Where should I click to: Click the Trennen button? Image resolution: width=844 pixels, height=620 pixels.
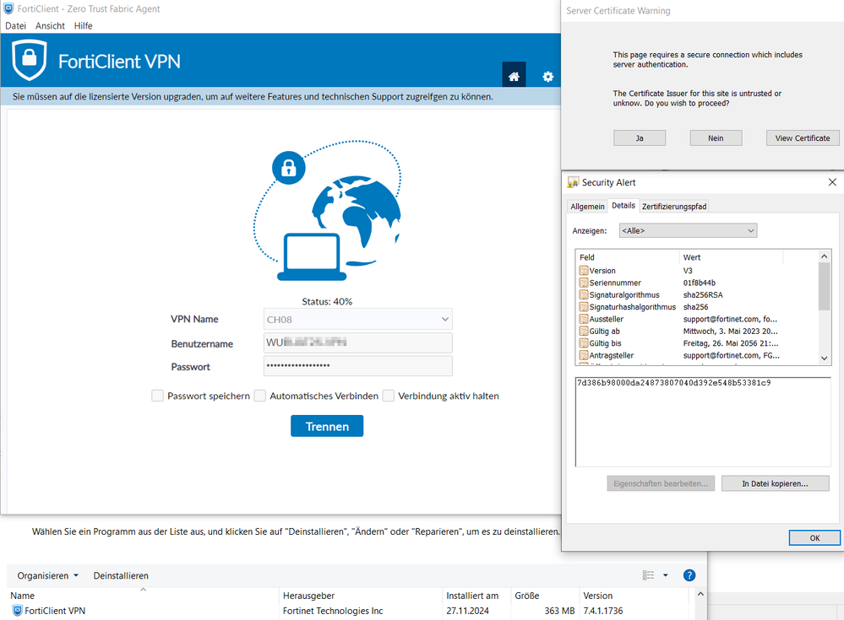(327, 426)
